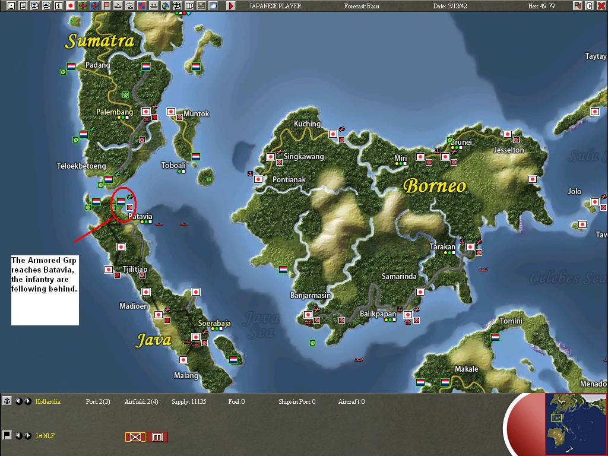The height and width of the screenshot is (456, 608).
Task: Click the anchor icon beside Hollandia
Action: 7,401
